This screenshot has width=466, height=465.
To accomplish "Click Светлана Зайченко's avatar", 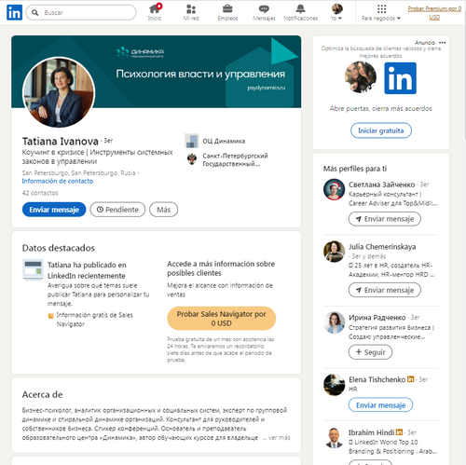I will 334,189.
